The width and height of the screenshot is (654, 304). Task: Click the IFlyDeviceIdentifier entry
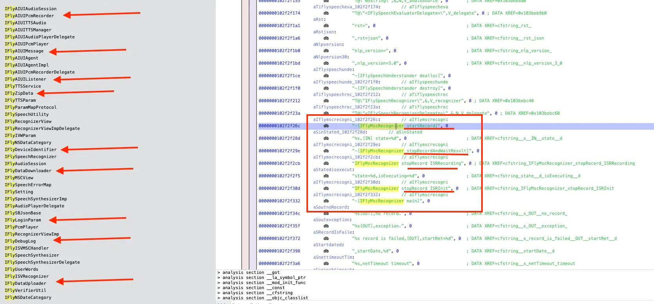click(x=31, y=149)
